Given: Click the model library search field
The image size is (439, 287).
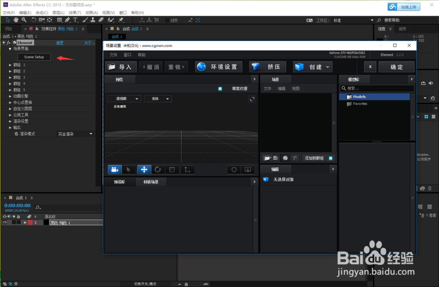Looking at the screenshot, I should pyautogui.click(x=377, y=89).
